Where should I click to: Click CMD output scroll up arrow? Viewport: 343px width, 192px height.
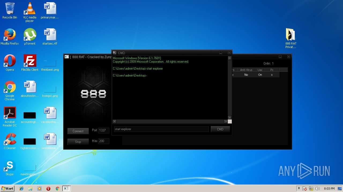[230, 58]
